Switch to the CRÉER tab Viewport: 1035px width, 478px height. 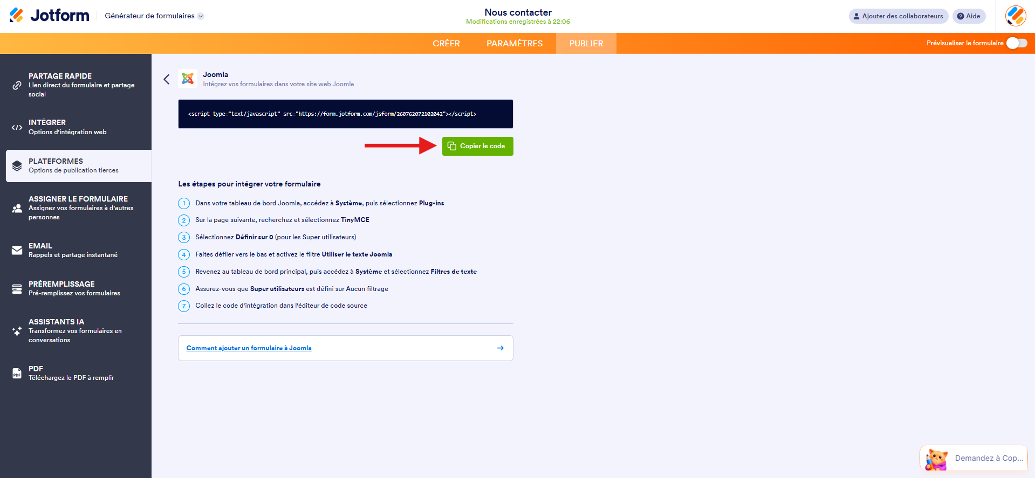tap(446, 43)
